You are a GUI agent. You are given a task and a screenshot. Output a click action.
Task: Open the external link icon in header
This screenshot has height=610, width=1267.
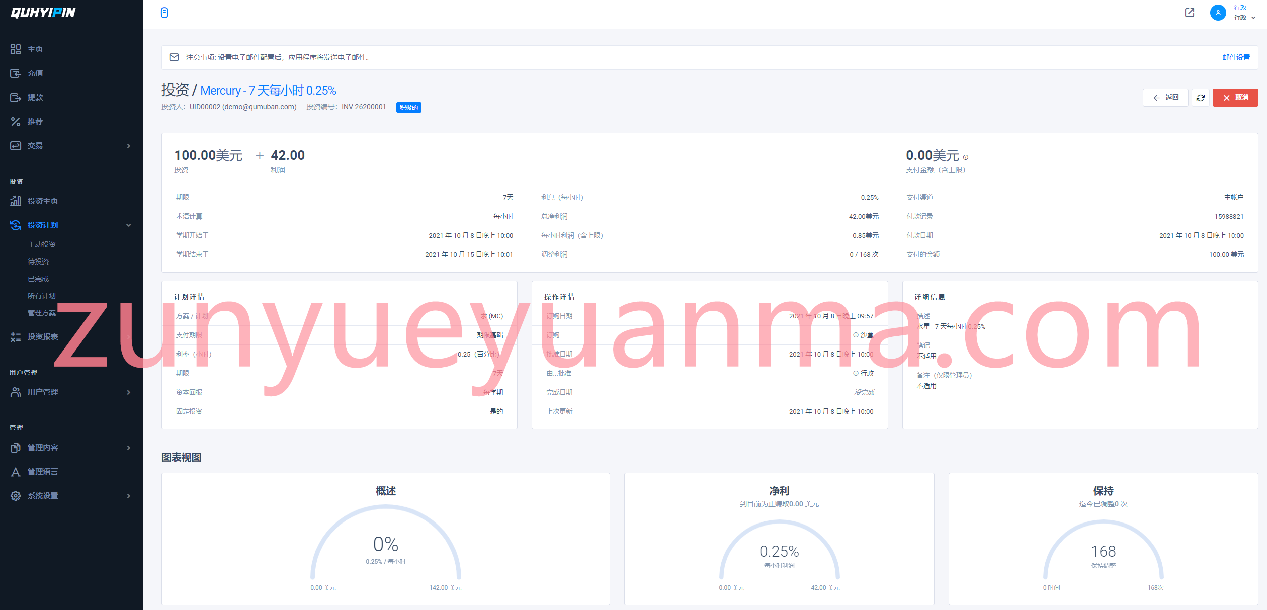click(1190, 13)
